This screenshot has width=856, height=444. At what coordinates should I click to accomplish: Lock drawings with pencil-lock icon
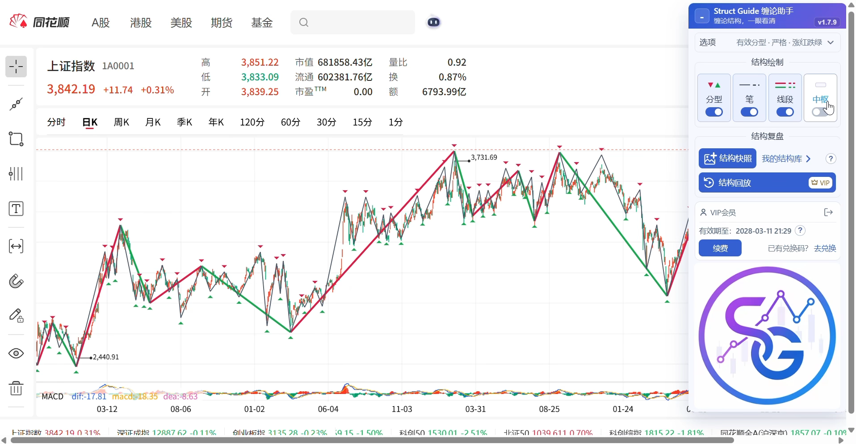pos(16,316)
